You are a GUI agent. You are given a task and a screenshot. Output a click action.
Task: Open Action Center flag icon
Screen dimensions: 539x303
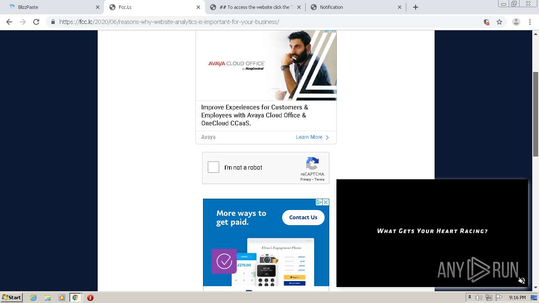499,298
